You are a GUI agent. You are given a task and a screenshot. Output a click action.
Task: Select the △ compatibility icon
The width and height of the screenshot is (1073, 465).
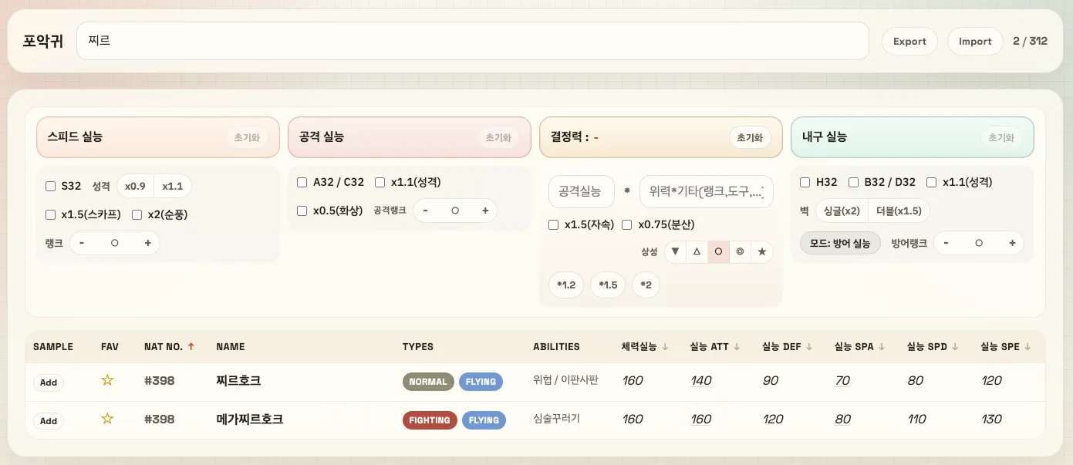click(x=697, y=251)
